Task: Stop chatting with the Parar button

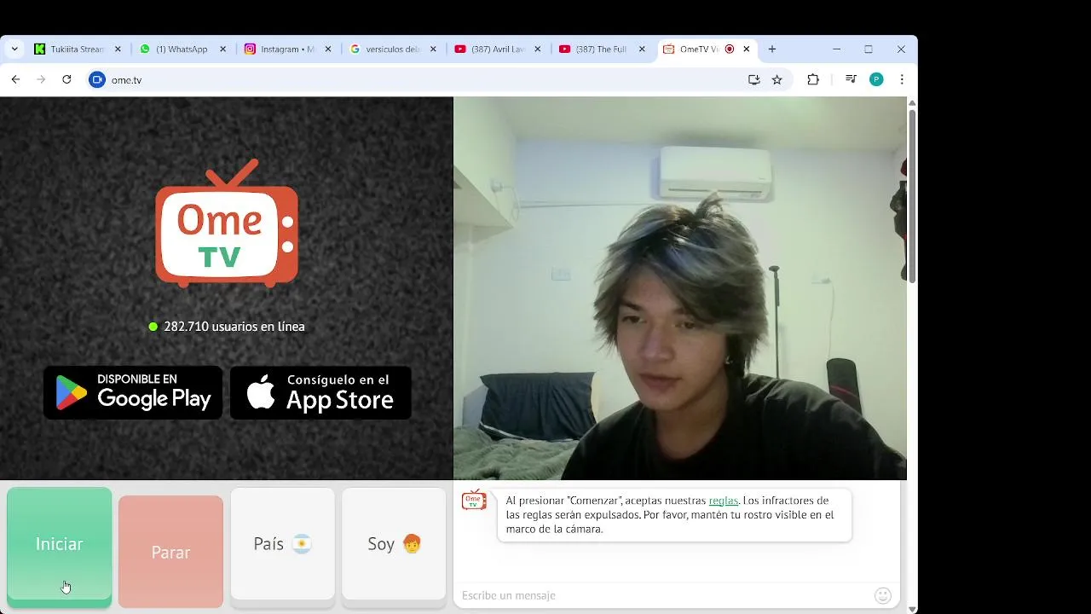Action: [x=170, y=552]
